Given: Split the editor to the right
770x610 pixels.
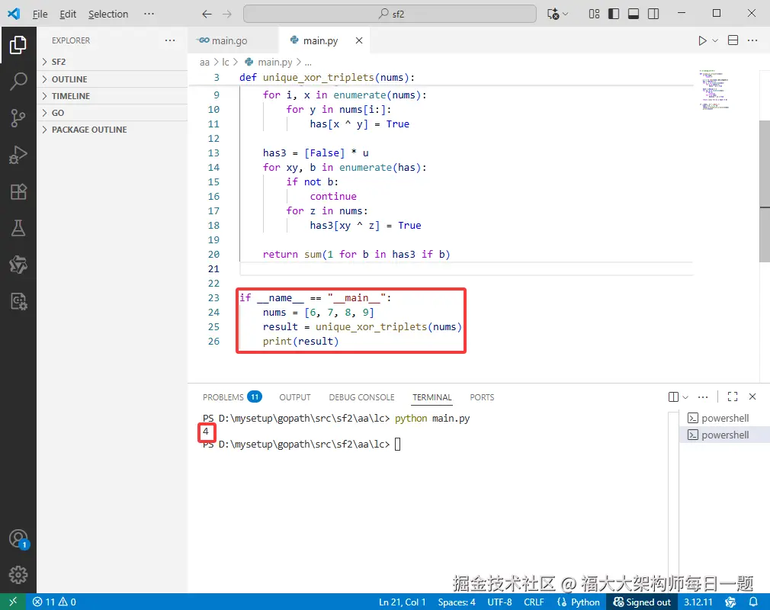Looking at the screenshot, I should click(733, 40).
